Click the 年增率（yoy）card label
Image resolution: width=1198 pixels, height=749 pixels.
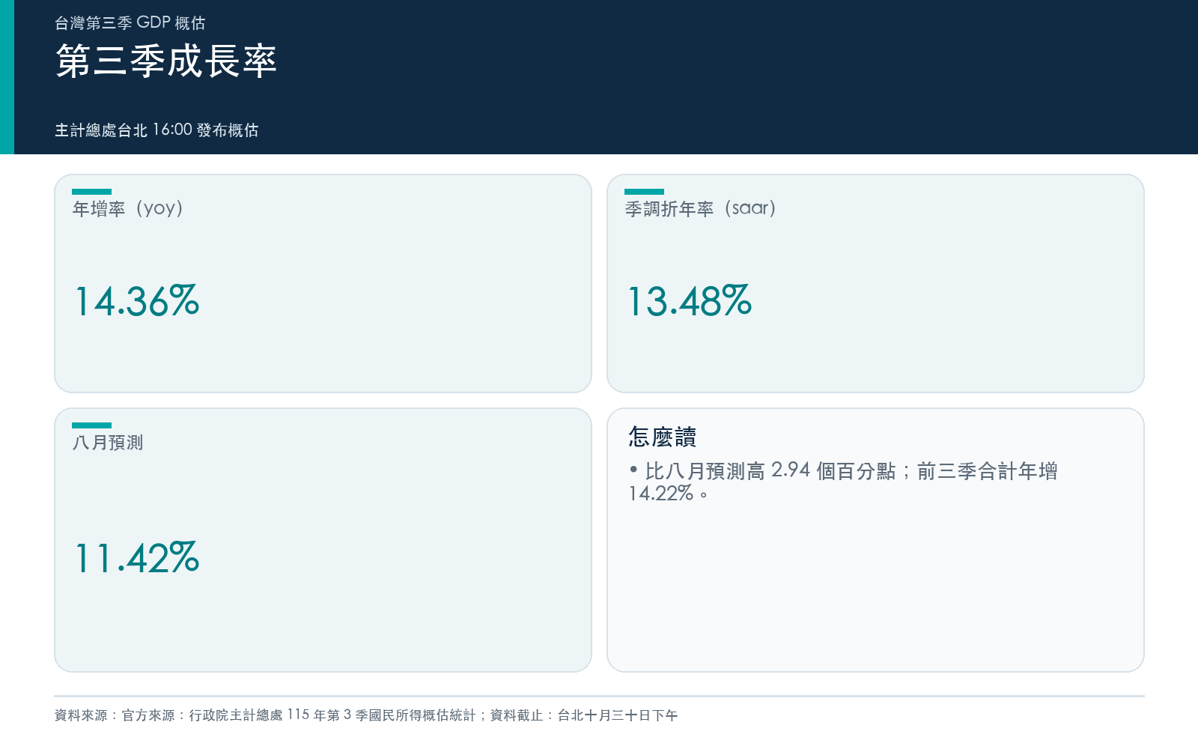coord(128,208)
